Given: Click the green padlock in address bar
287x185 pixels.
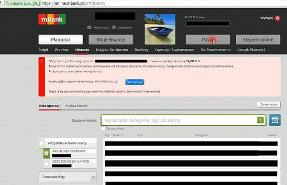Looking at the screenshot, I should (x=7, y=3).
